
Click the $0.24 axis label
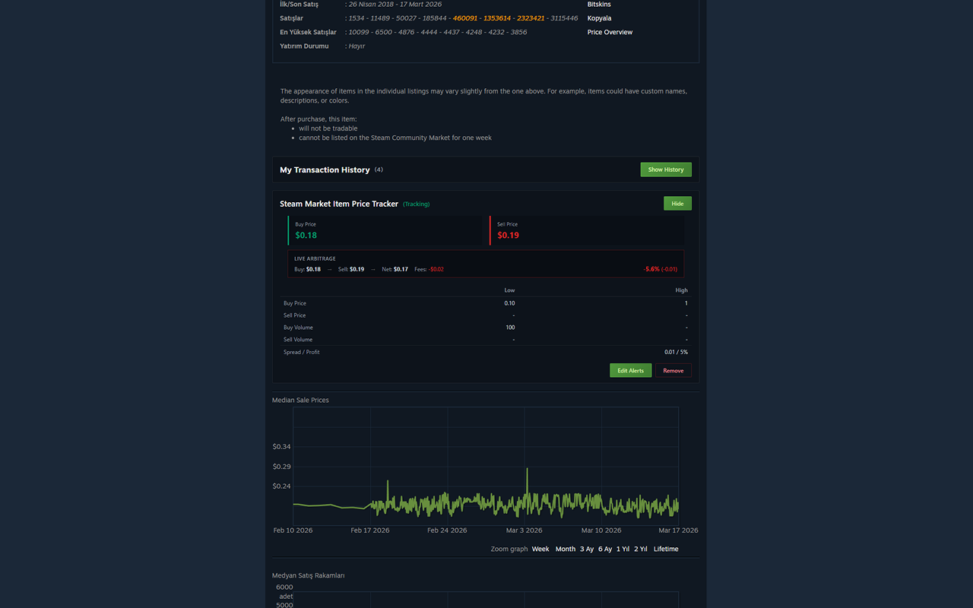coord(281,486)
